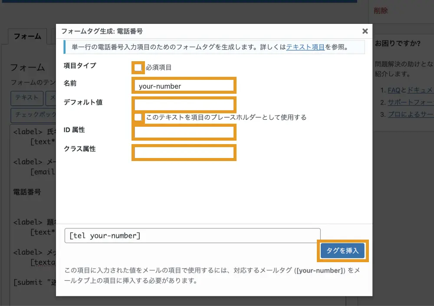Click the red 削除 link
The width and height of the screenshot is (434, 306).
coord(381,11)
